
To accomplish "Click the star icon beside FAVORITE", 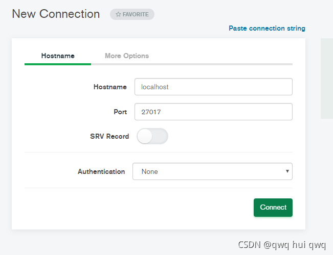I will (118, 14).
